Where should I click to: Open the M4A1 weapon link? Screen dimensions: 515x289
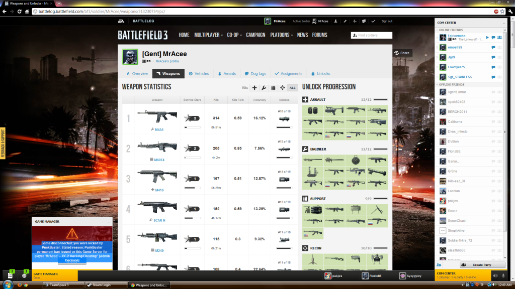click(159, 130)
